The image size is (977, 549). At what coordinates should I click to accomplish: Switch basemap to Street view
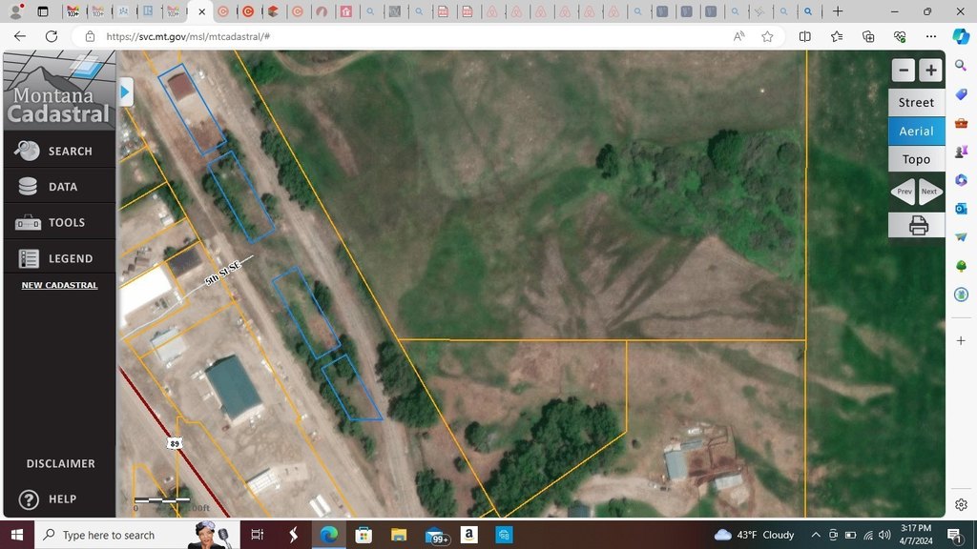916,103
